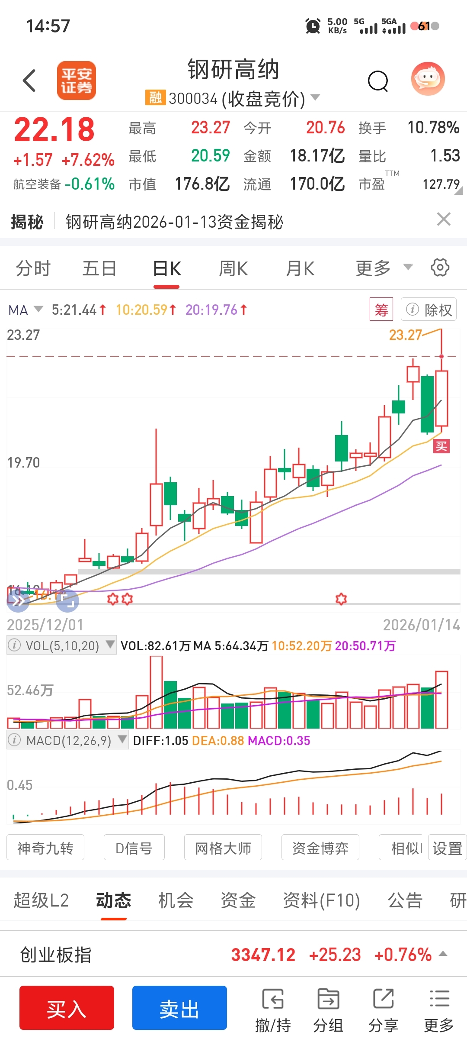Tap the battery indicator showing 61

click(x=425, y=26)
